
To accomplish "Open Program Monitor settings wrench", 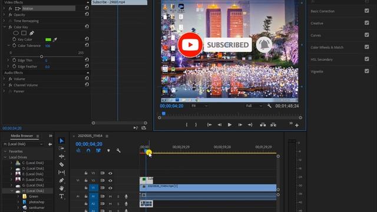I will click(269, 106).
